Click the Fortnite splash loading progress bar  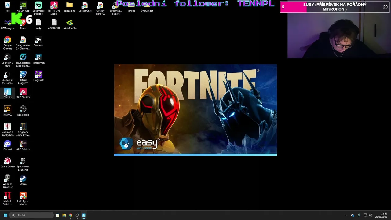[x=195, y=155]
